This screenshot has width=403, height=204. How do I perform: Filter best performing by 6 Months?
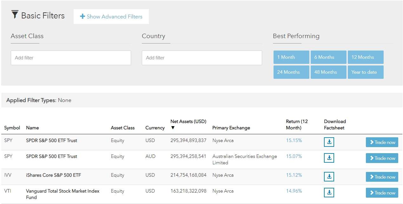tap(328, 57)
